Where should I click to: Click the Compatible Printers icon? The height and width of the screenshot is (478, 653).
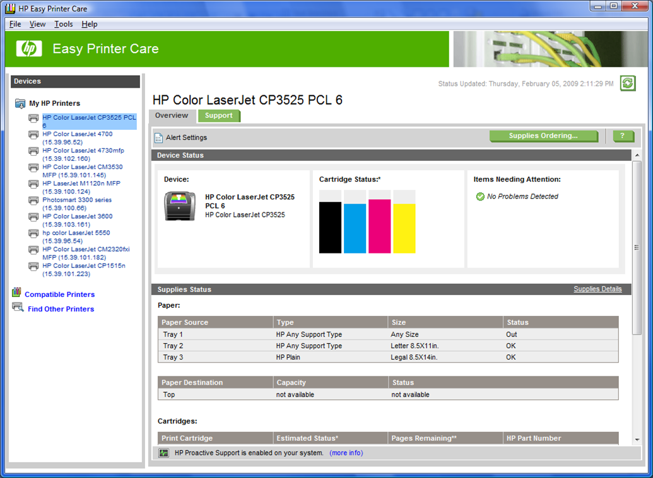16,293
